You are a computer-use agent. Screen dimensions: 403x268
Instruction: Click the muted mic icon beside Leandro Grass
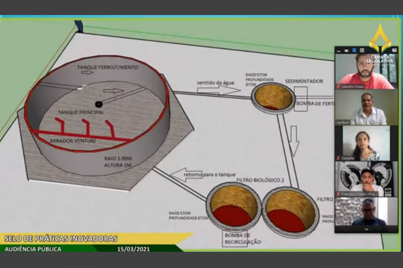point(338,86)
